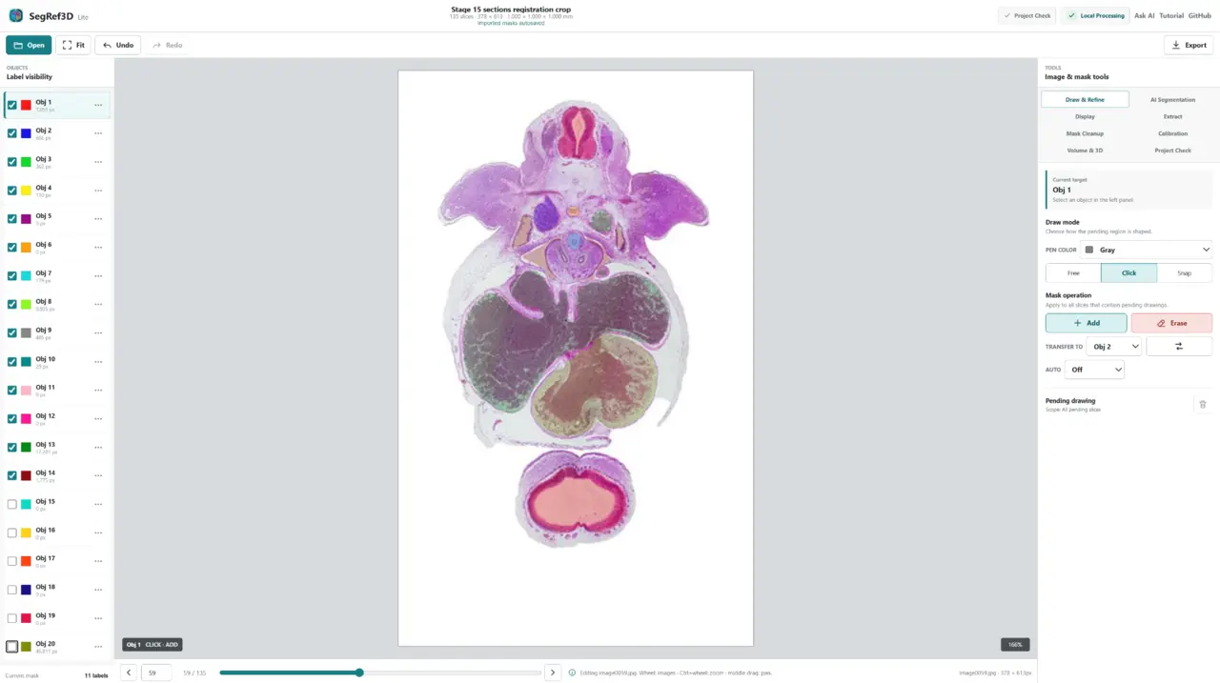Open more options for Obj 18
This screenshot has width=1220, height=683.
tap(98, 590)
